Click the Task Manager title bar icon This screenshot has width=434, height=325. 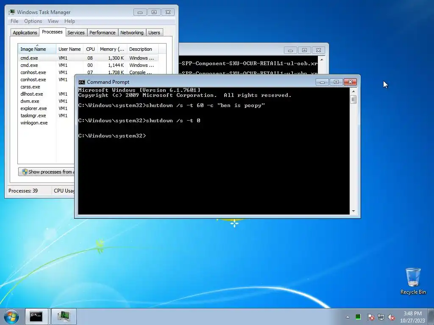coord(11,12)
